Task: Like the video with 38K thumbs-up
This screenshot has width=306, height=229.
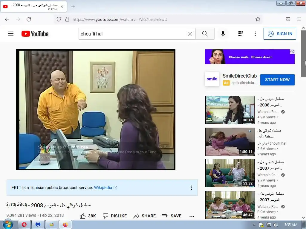Action: pos(88,216)
